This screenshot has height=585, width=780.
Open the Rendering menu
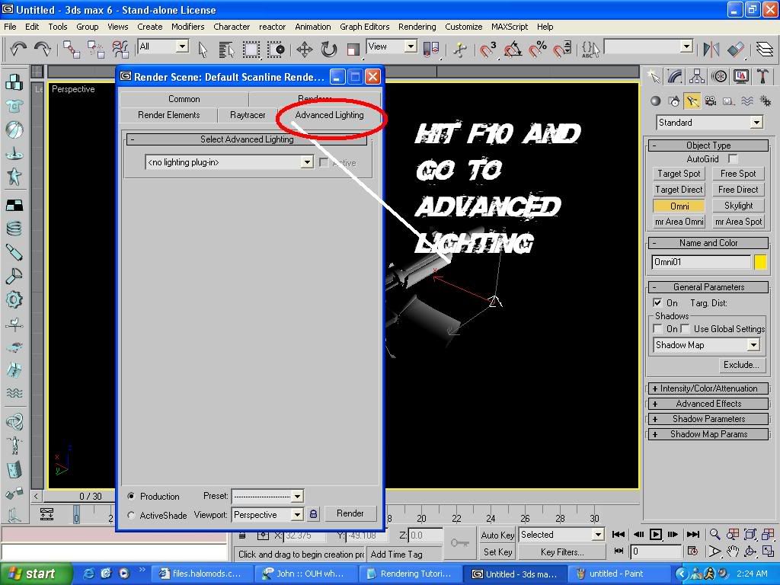click(417, 27)
